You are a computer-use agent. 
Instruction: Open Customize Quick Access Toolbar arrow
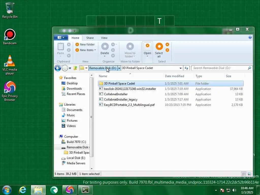point(74,31)
